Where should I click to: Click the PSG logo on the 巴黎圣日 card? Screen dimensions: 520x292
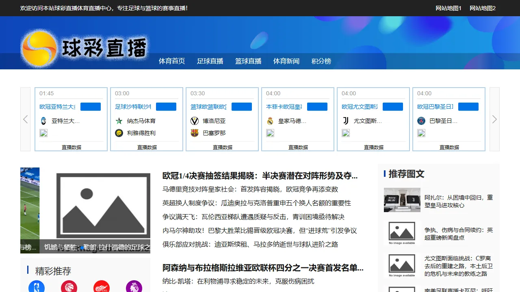(x=421, y=120)
